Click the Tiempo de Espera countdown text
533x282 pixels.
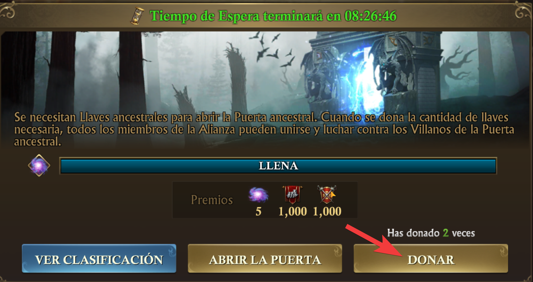[x=273, y=16]
